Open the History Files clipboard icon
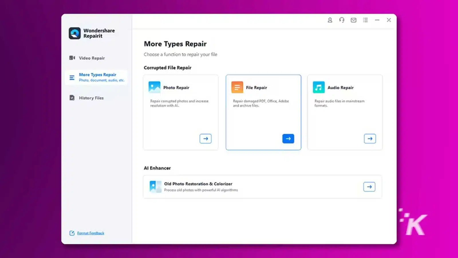 (x=72, y=98)
